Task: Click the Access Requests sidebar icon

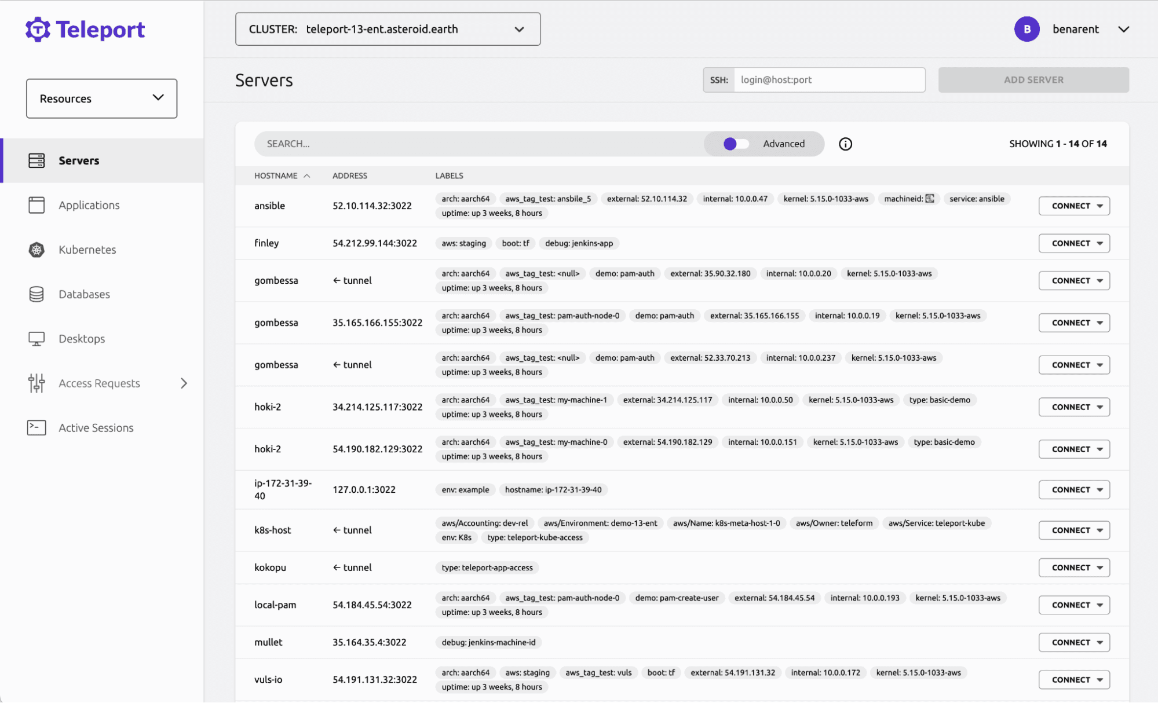Action: [36, 383]
